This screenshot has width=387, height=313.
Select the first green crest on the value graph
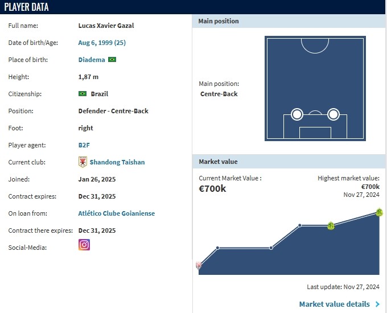click(331, 226)
